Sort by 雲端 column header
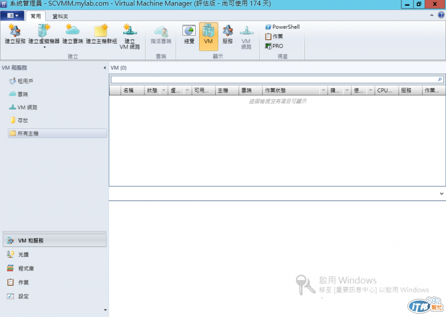This screenshot has width=446, height=317. [250, 90]
